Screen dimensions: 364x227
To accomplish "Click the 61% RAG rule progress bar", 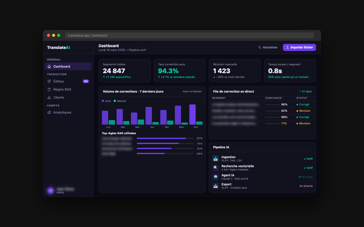I will click(165, 149).
